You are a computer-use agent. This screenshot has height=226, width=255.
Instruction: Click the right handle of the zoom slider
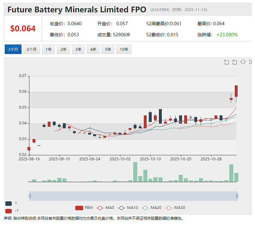(237, 196)
